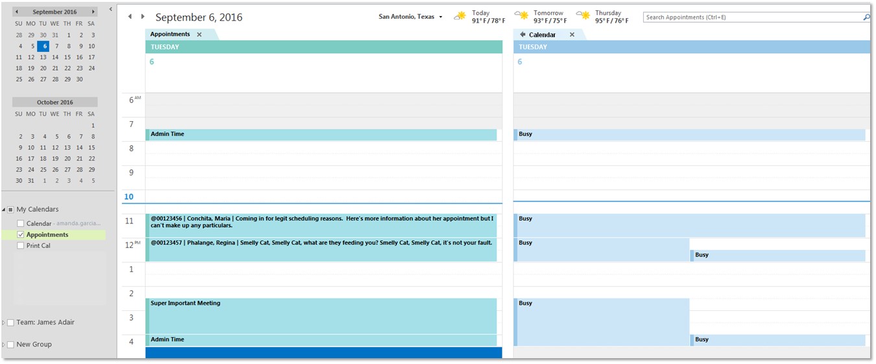Screen dimensions: 876x364
Task: Click the search magnifier icon
Action: pyautogui.click(x=866, y=17)
